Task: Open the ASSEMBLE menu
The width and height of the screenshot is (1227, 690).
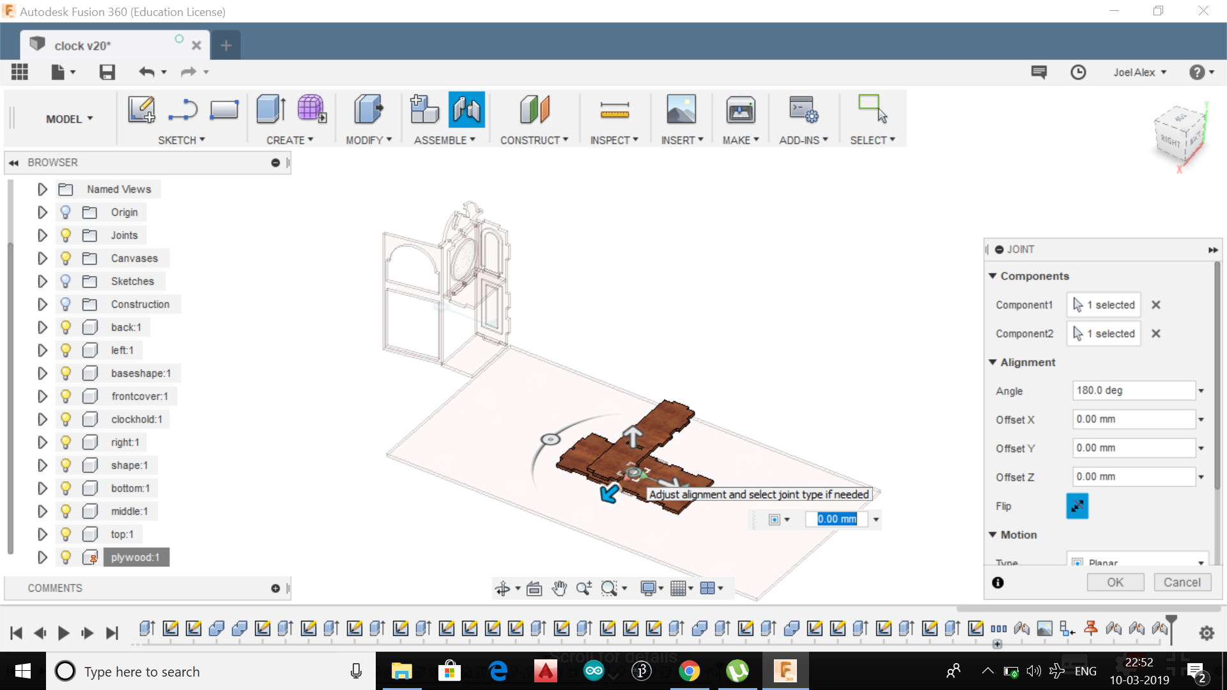Action: (444, 140)
